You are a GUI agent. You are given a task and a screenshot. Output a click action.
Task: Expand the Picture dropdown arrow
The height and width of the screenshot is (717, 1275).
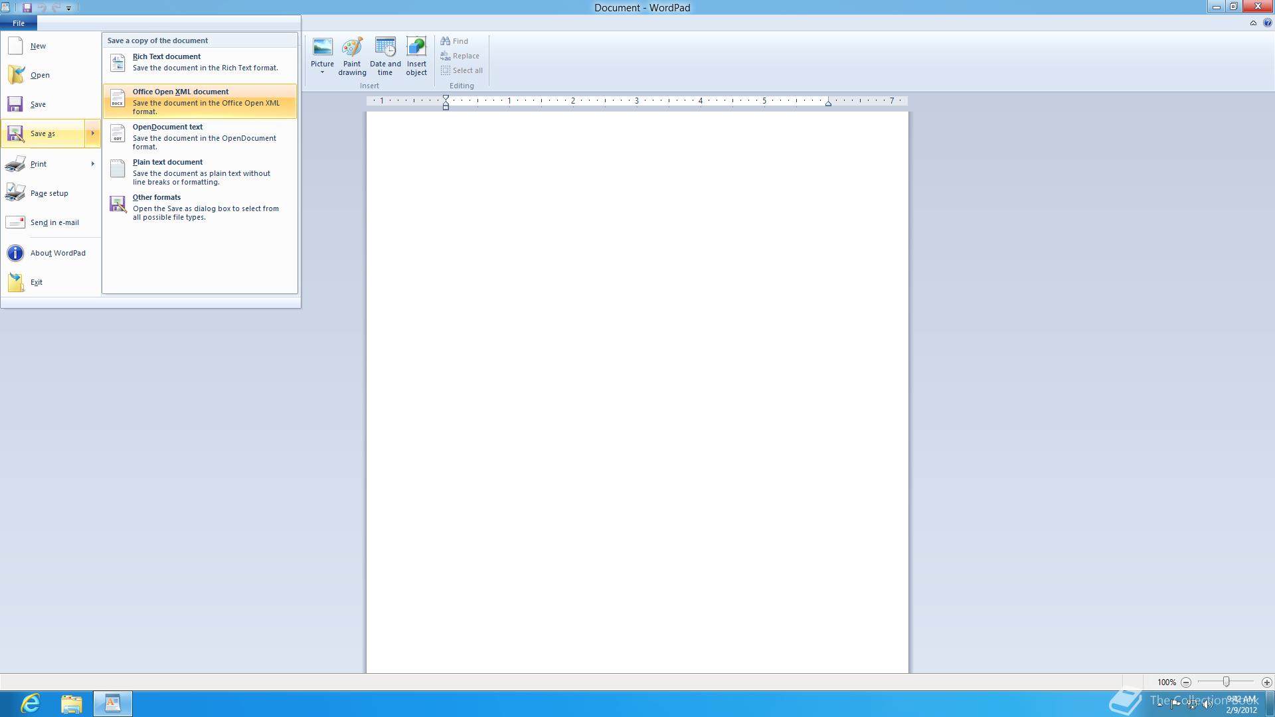coord(322,72)
